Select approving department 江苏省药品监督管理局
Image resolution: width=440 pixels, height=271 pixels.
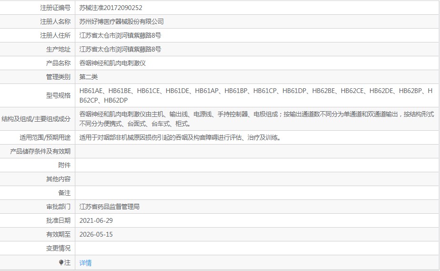110,207
